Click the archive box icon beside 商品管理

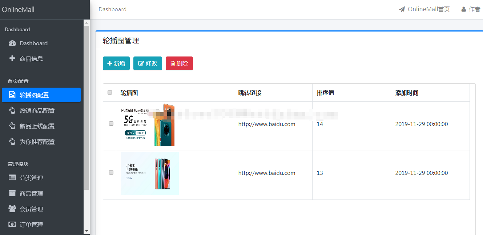[12, 193]
